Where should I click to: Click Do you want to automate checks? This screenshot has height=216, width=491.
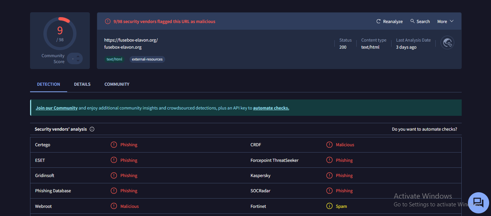coord(424,129)
